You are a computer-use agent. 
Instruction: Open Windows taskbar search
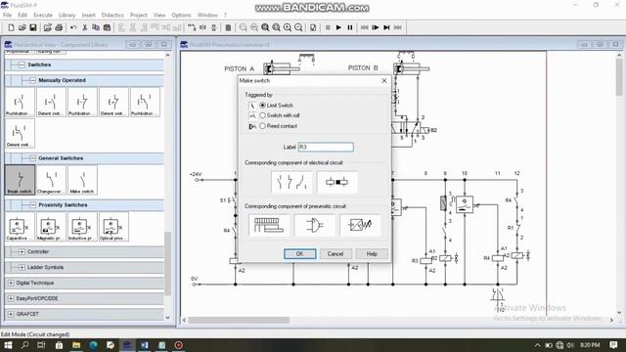pos(24,345)
